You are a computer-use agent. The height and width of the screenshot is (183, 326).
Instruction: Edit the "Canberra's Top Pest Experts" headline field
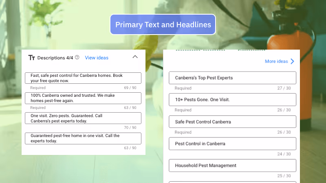point(232,78)
